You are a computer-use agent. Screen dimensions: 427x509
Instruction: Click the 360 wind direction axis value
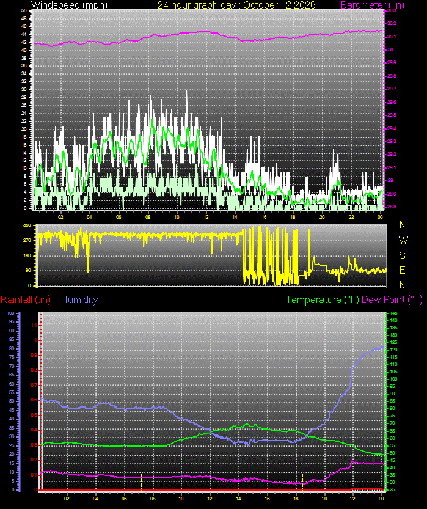[27, 225]
